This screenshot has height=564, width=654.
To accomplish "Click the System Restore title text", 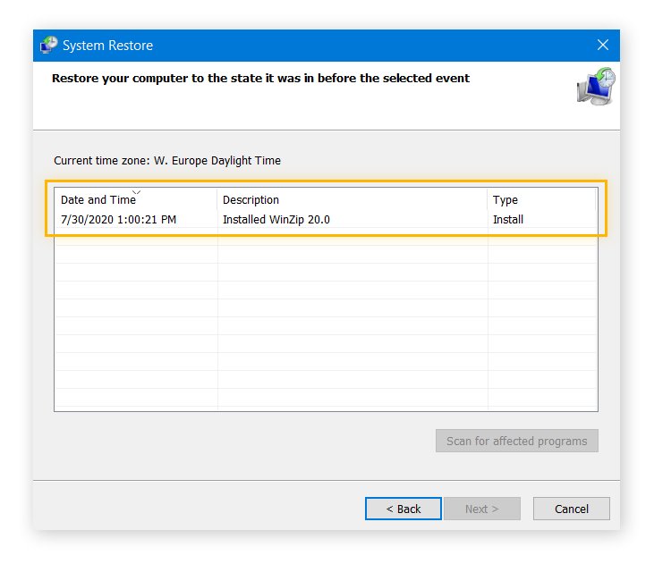I will [x=107, y=46].
